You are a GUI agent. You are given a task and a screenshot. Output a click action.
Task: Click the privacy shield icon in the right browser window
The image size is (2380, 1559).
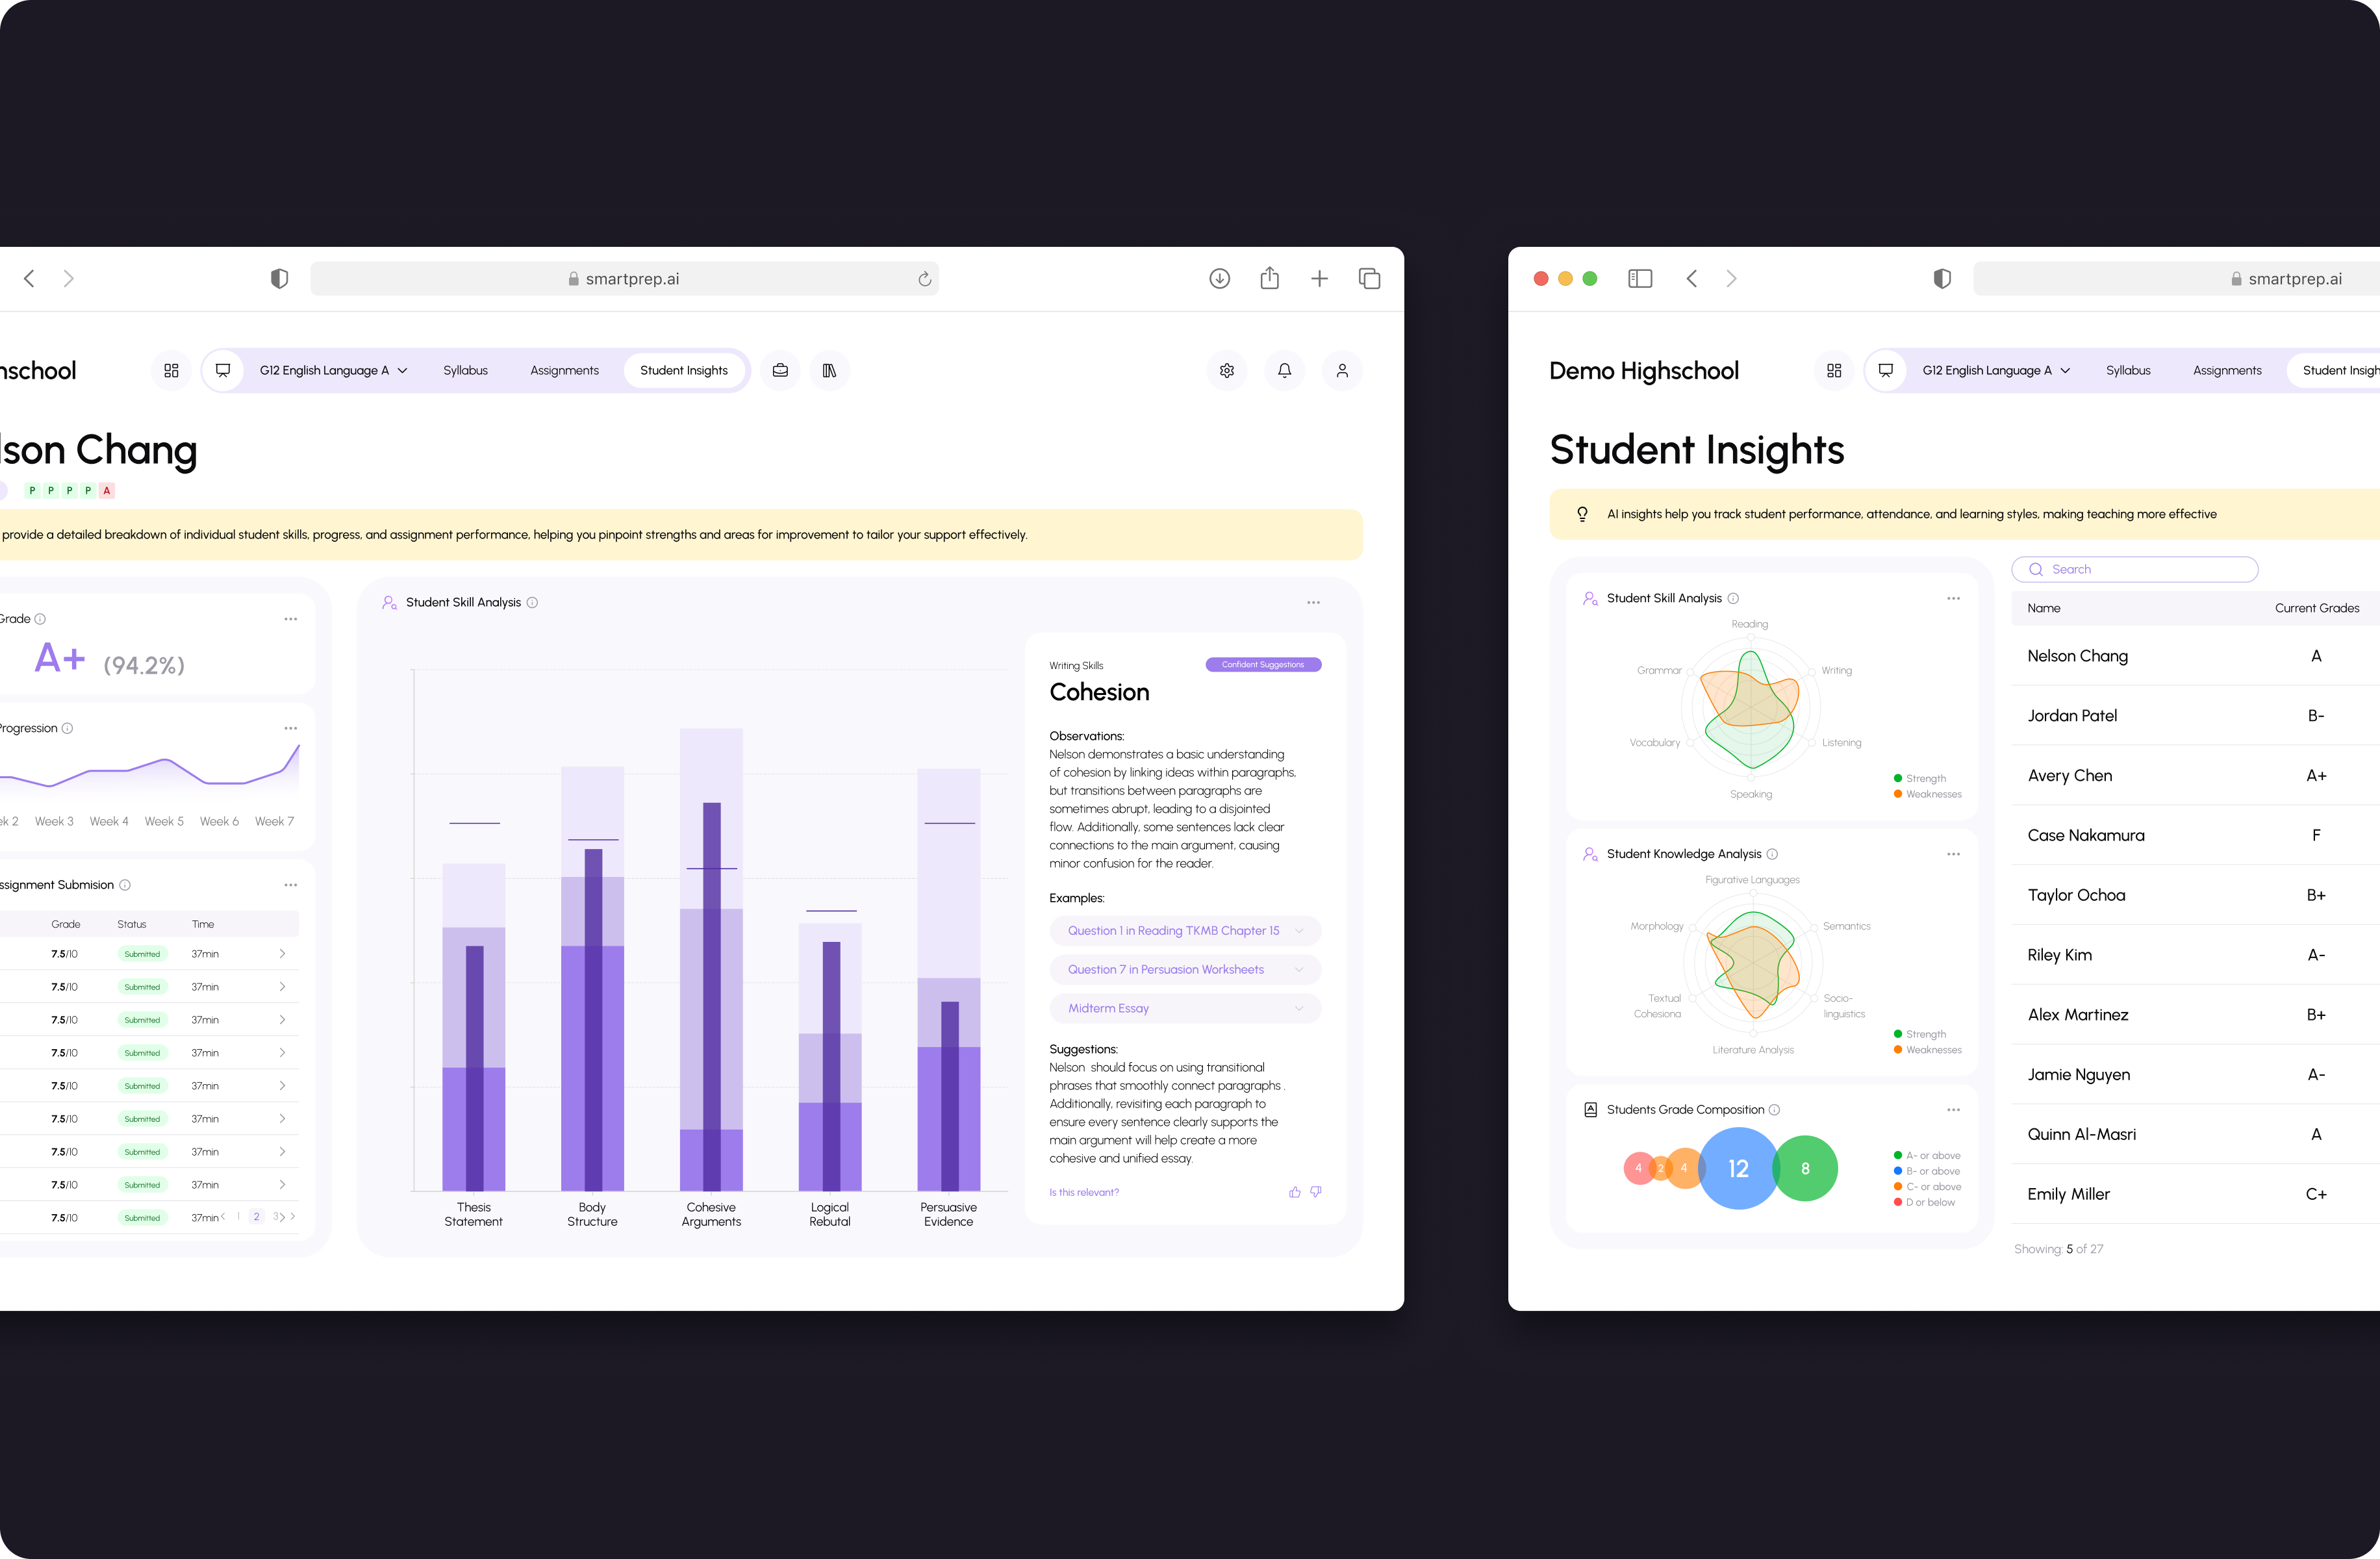(1942, 278)
